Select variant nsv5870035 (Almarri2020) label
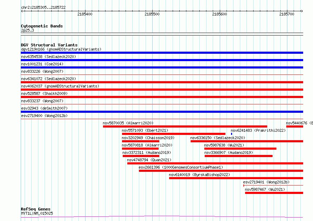Screen dimensions: 313x221 (x=128, y=123)
